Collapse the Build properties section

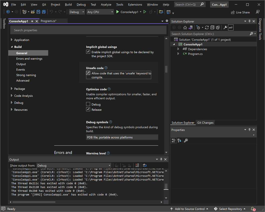[11, 47]
